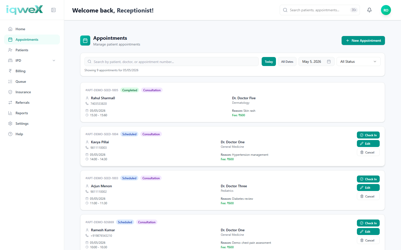Click the May 5, 2026 date field
This screenshot has height=250, width=401.
(316, 61)
